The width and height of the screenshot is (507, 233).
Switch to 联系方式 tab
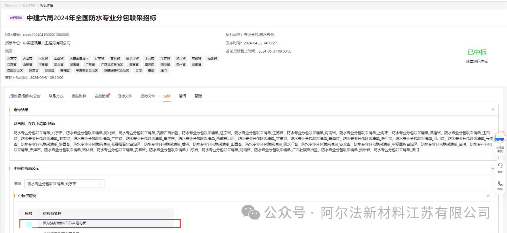[x=56, y=96]
